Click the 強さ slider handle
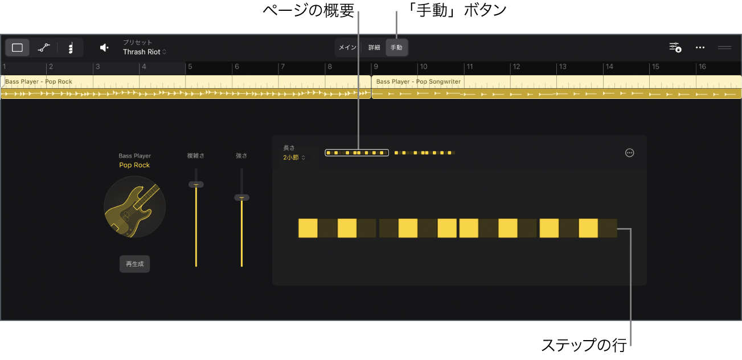This screenshot has width=742, height=360. tap(241, 197)
